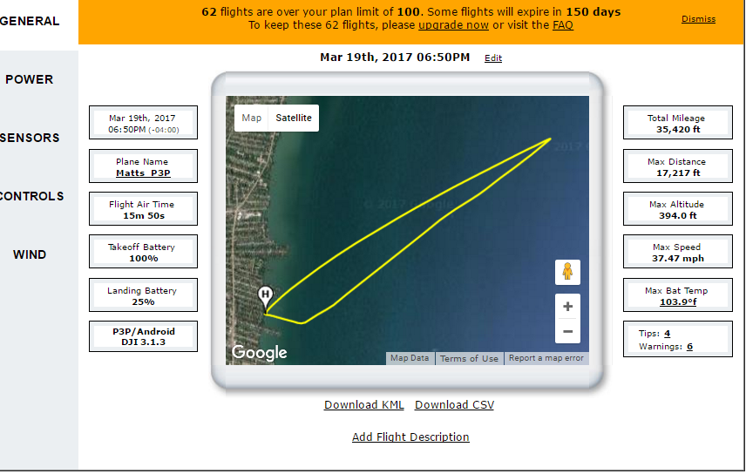Select the Max Distance 17,217 ft box
The width and height of the screenshot is (746, 474).
pos(678,166)
